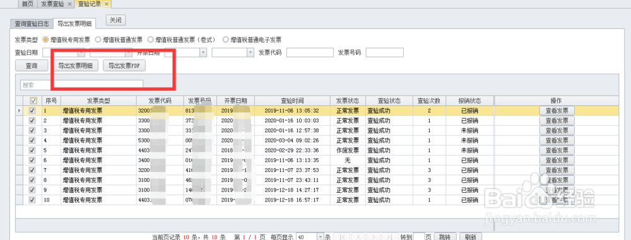Focus the 发票代码 input field
631x240 pixels.
coord(310,52)
